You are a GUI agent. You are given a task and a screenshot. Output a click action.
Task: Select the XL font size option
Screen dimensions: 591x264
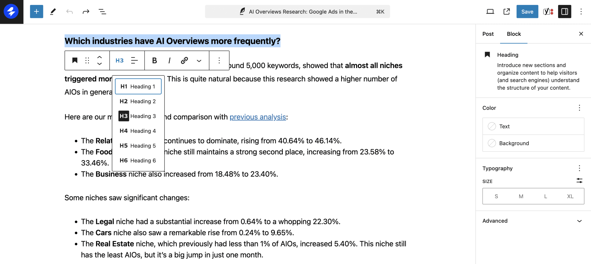570,196
